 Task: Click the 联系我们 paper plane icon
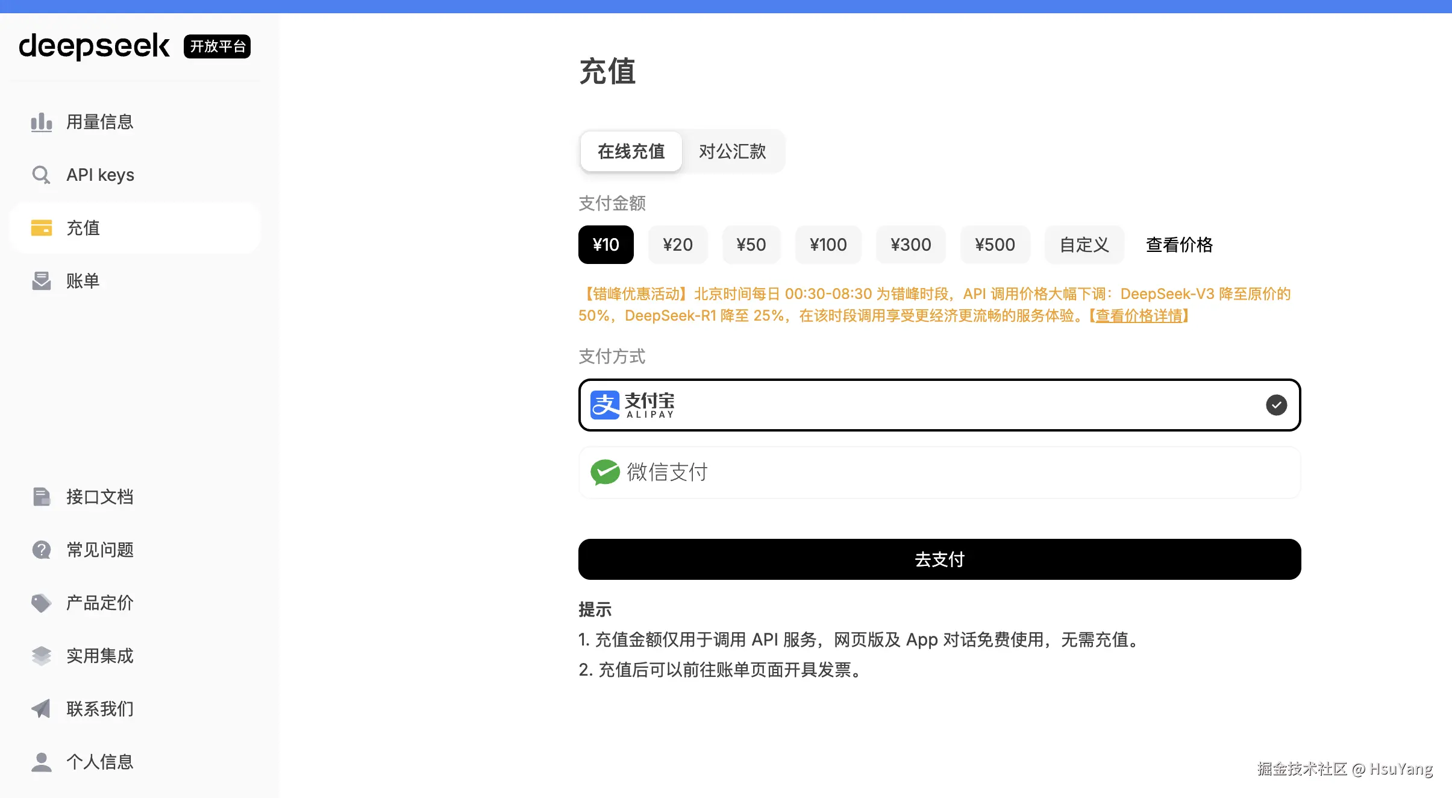(x=41, y=709)
